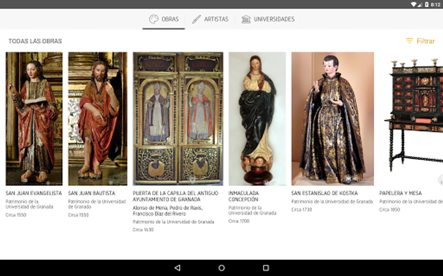Open the San Juan Evangelista image

tap(34, 119)
